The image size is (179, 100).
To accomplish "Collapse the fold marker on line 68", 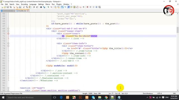I will point(8,29).
